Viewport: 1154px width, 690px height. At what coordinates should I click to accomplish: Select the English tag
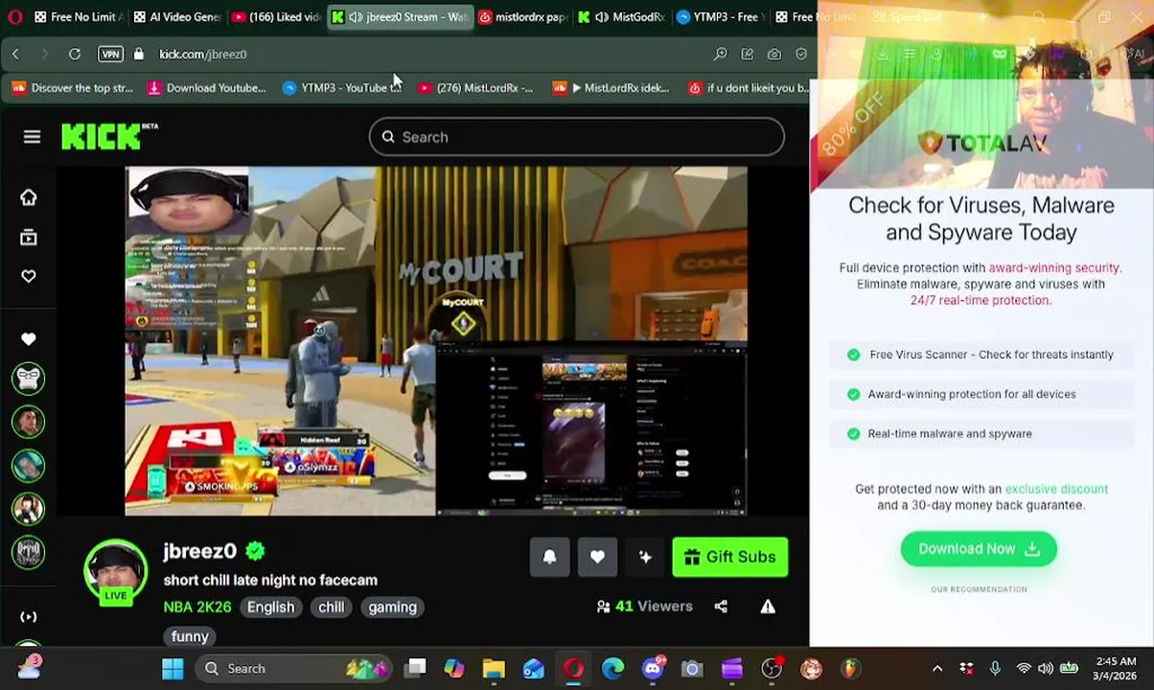pyautogui.click(x=270, y=607)
